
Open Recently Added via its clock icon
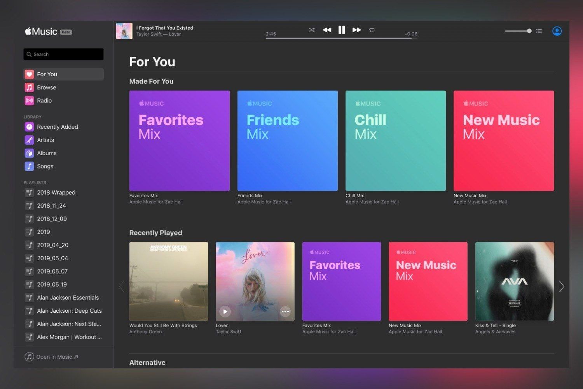click(x=30, y=127)
